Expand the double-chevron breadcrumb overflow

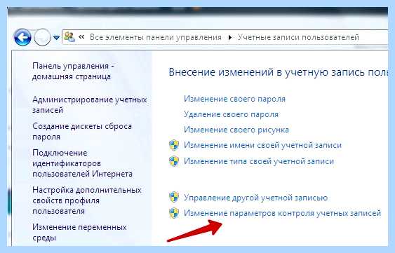click(x=81, y=37)
